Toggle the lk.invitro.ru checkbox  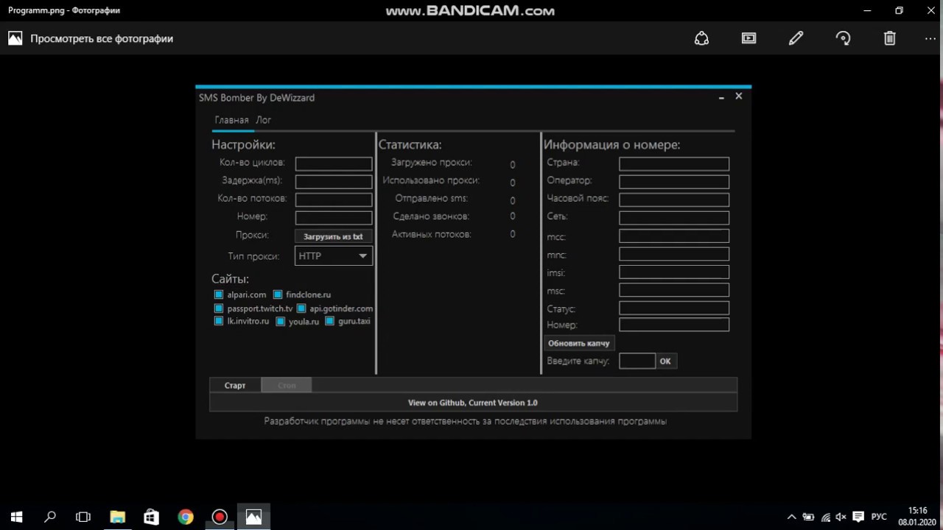(x=218, y=321)
